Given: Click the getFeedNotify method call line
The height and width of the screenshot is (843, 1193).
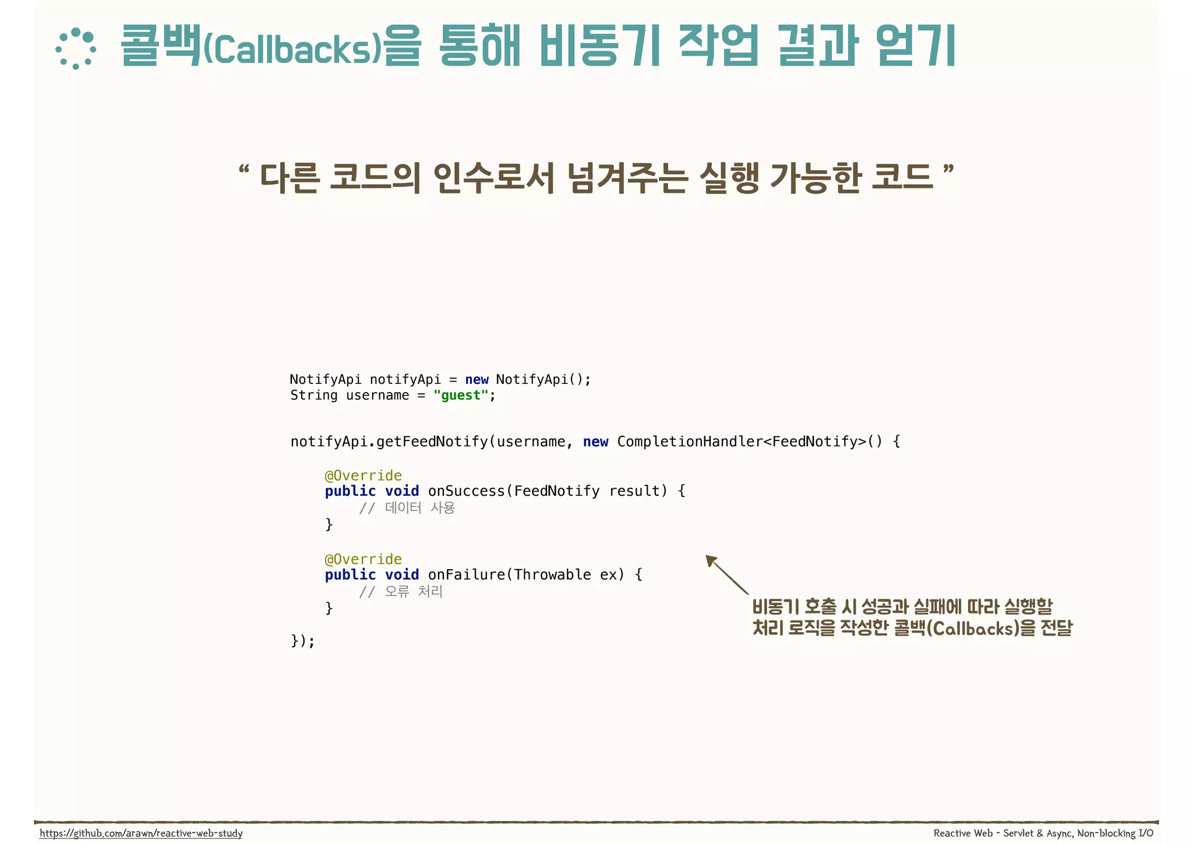Looking at the screenshot, I should click(594, 442).
